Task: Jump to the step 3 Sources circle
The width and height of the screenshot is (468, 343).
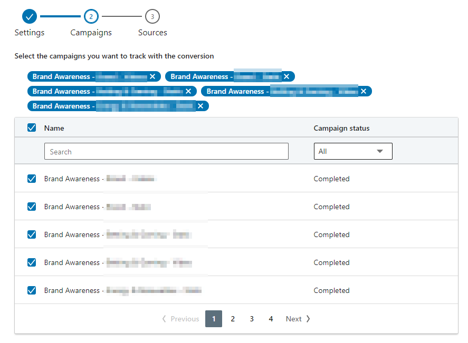Action: click(x=152, y=16)
